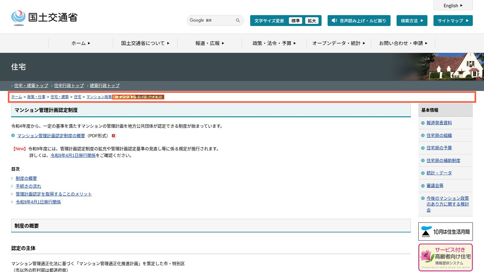
Task: Open the 令和9年4月1日施行関係 link in the New notice
Action: (73, 155)
